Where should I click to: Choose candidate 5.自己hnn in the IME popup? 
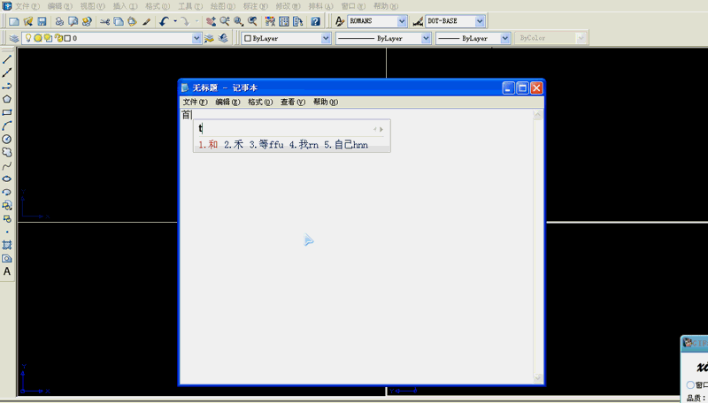pos(346,145)
